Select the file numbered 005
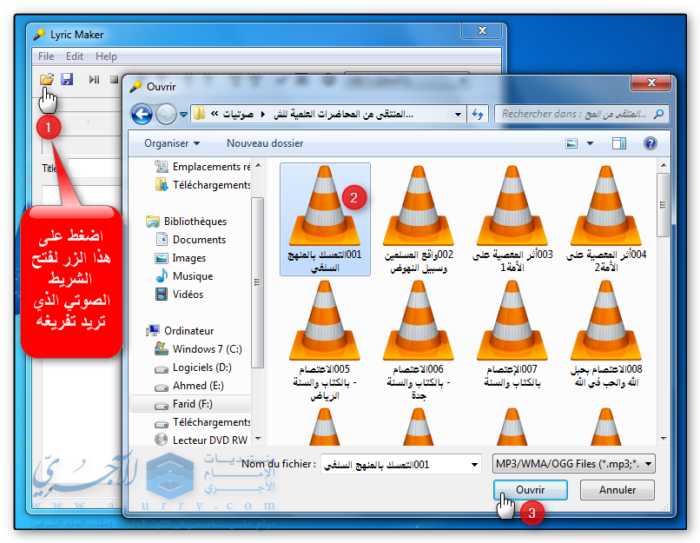 pyautogui.click(x=325, y=341)
